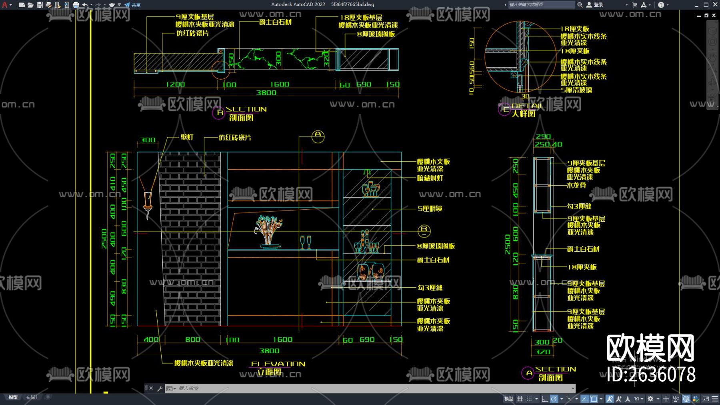This screenshot has width=720, height=405.
Task: Toggle the drawing grid display
Action: point(520,399)
